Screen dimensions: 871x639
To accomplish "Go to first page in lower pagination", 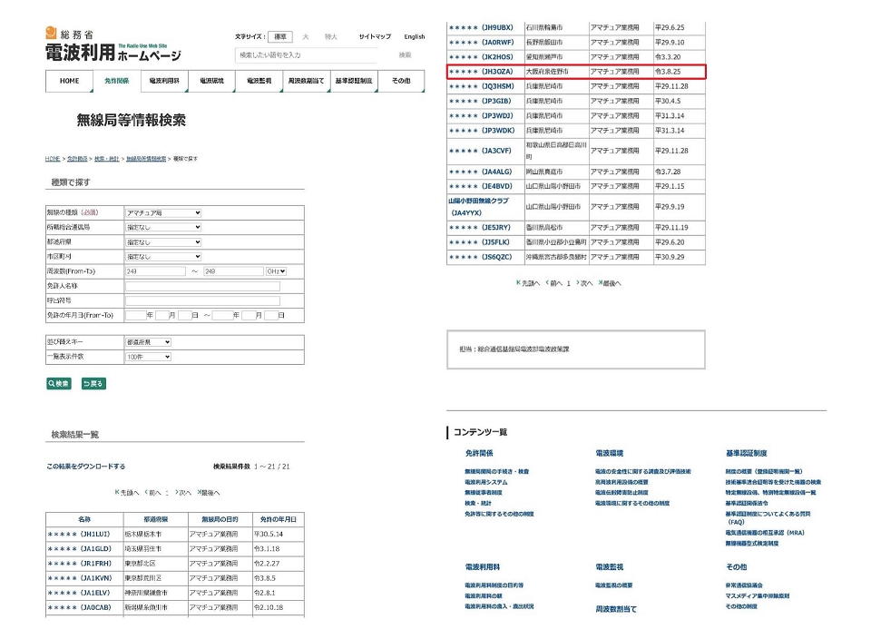I will click(528, 283).
